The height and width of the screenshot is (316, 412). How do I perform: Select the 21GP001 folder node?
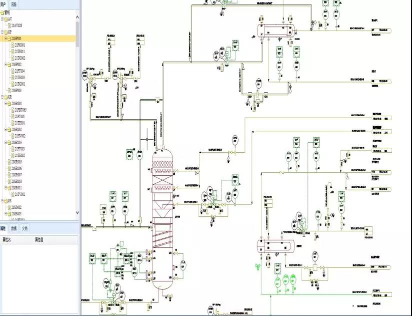[17, 38]
